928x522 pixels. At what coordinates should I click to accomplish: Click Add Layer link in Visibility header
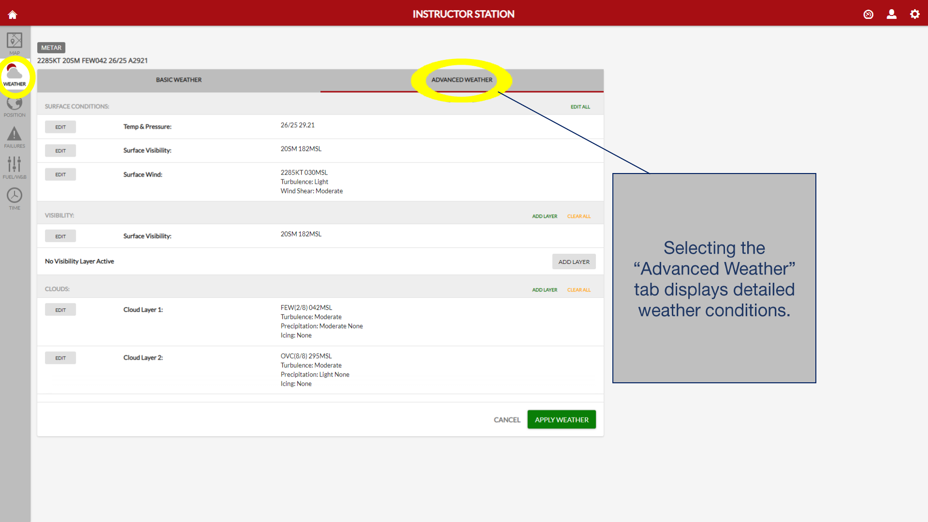(544, 217)
